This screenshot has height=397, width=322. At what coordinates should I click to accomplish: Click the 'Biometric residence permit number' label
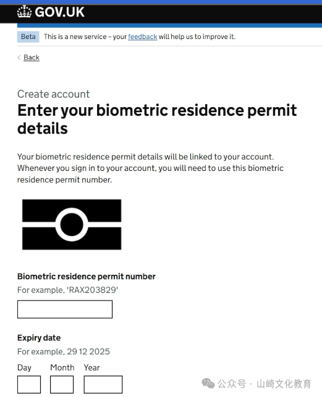coord(87,276)
